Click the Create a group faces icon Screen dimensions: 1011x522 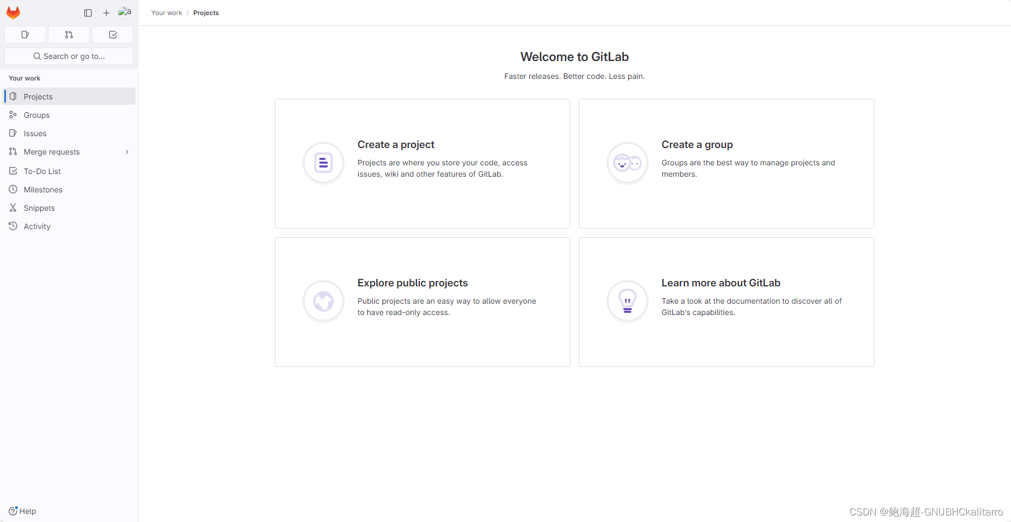pyautogui.click(x=628, y=163)
